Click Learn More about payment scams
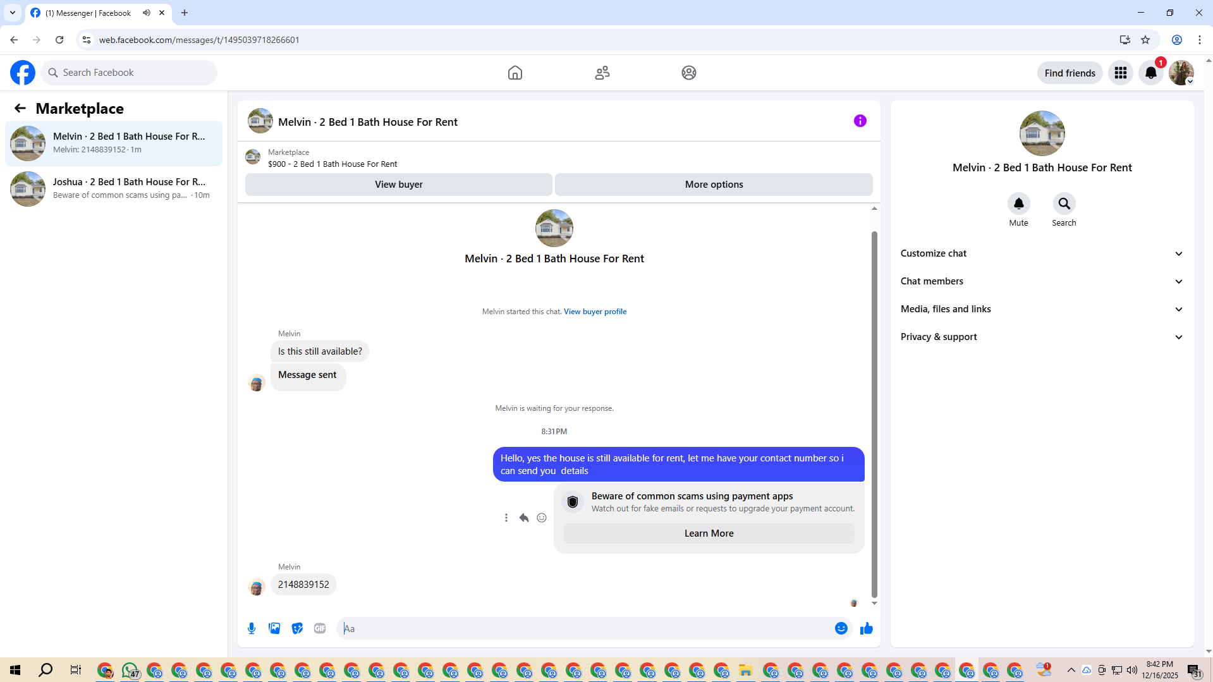 click(709, 533)
